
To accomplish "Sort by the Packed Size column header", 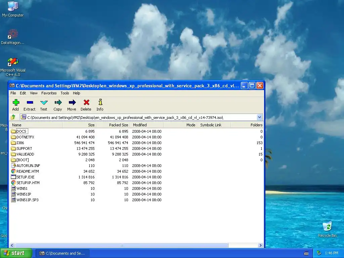I will click(113, 125).
